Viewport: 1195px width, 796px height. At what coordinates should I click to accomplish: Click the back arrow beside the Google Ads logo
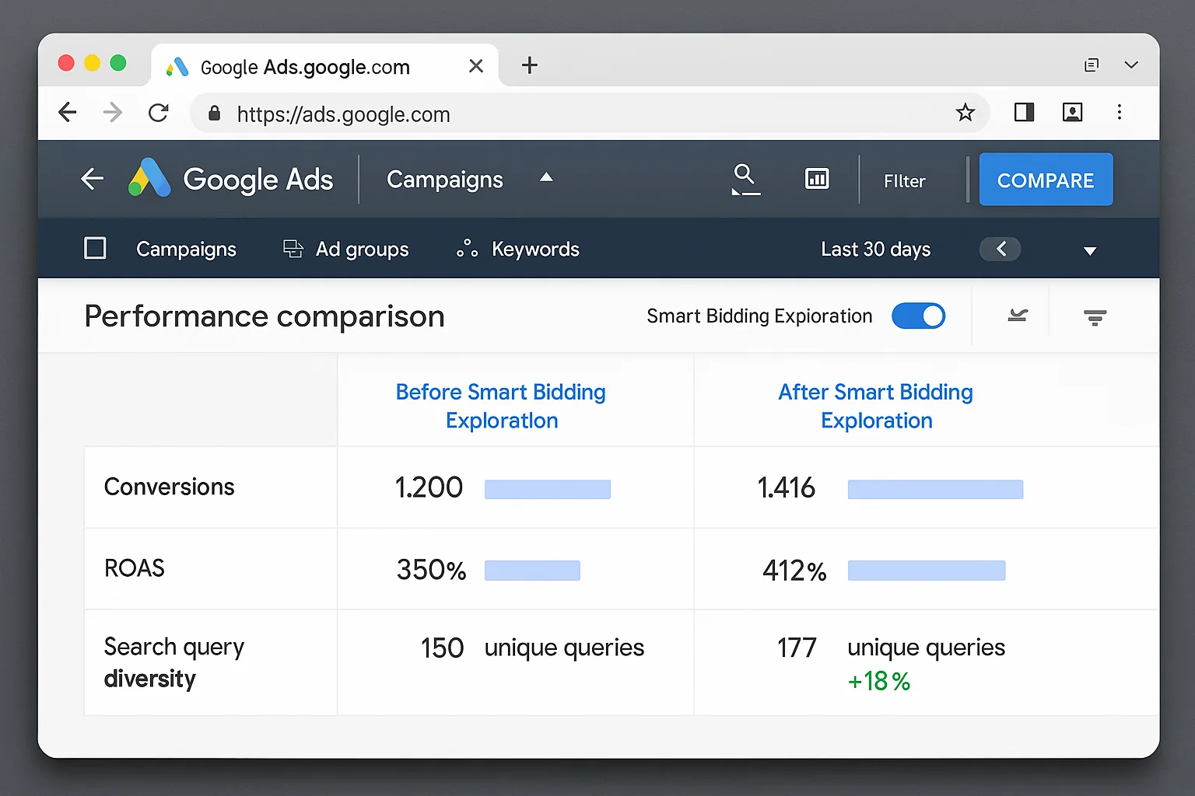coord(91,179)
